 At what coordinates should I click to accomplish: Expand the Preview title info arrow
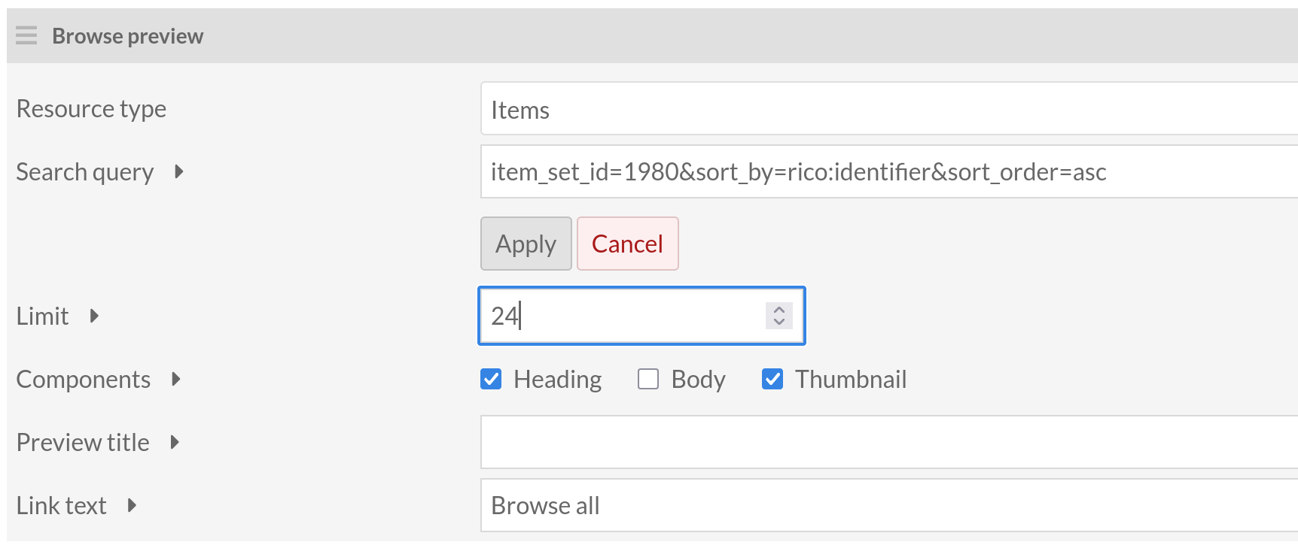pos(175,442)
